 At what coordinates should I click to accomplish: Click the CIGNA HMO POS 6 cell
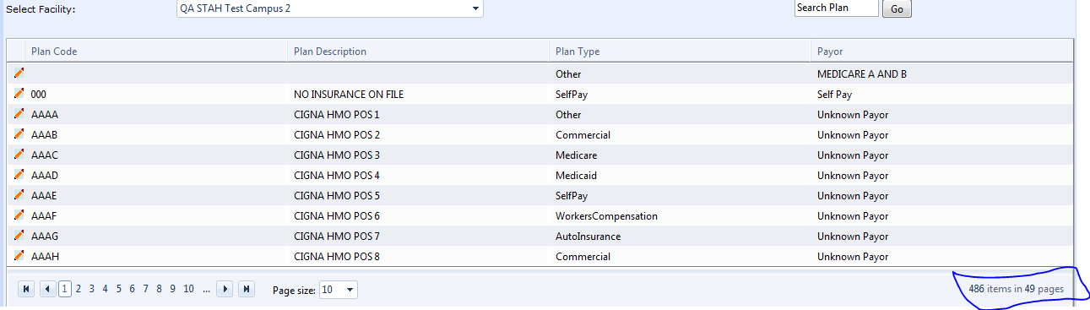tap(337, 215)
